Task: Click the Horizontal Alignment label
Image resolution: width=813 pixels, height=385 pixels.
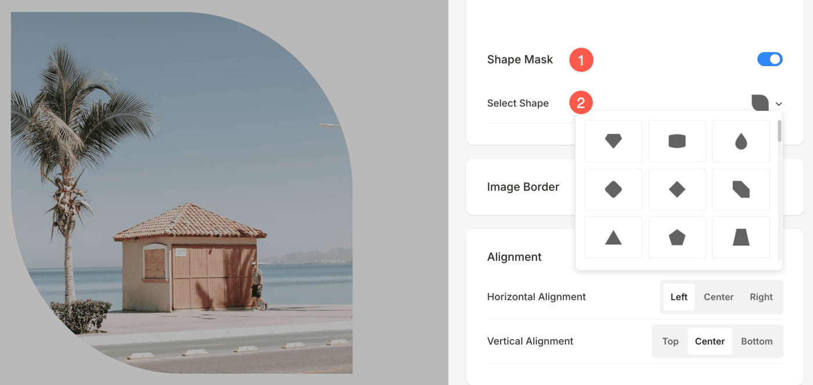Action: click(x=537, y=297)
